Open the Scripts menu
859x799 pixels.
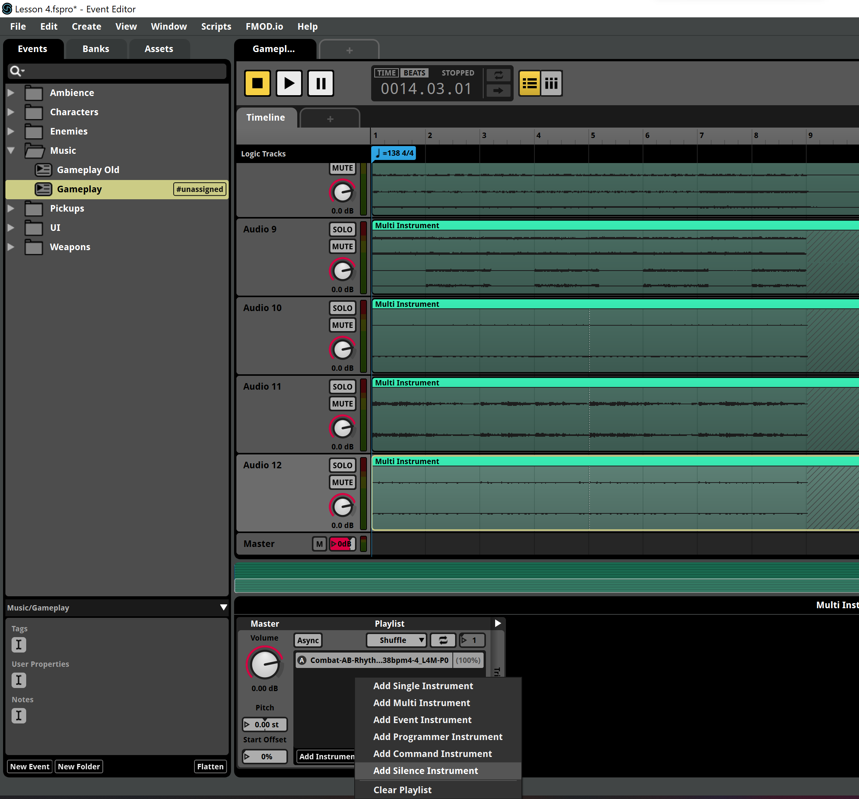pos(216,26)
